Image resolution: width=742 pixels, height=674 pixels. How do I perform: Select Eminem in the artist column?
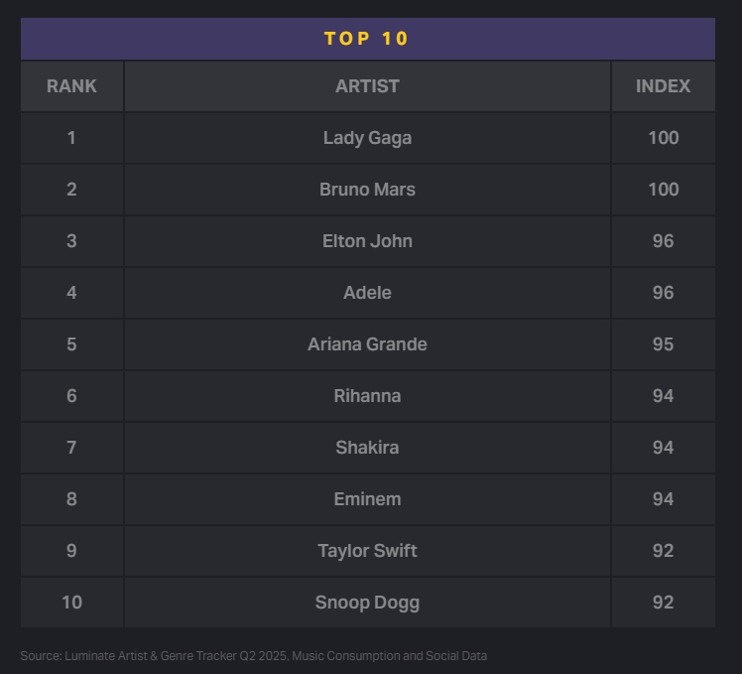click(367, 499)
